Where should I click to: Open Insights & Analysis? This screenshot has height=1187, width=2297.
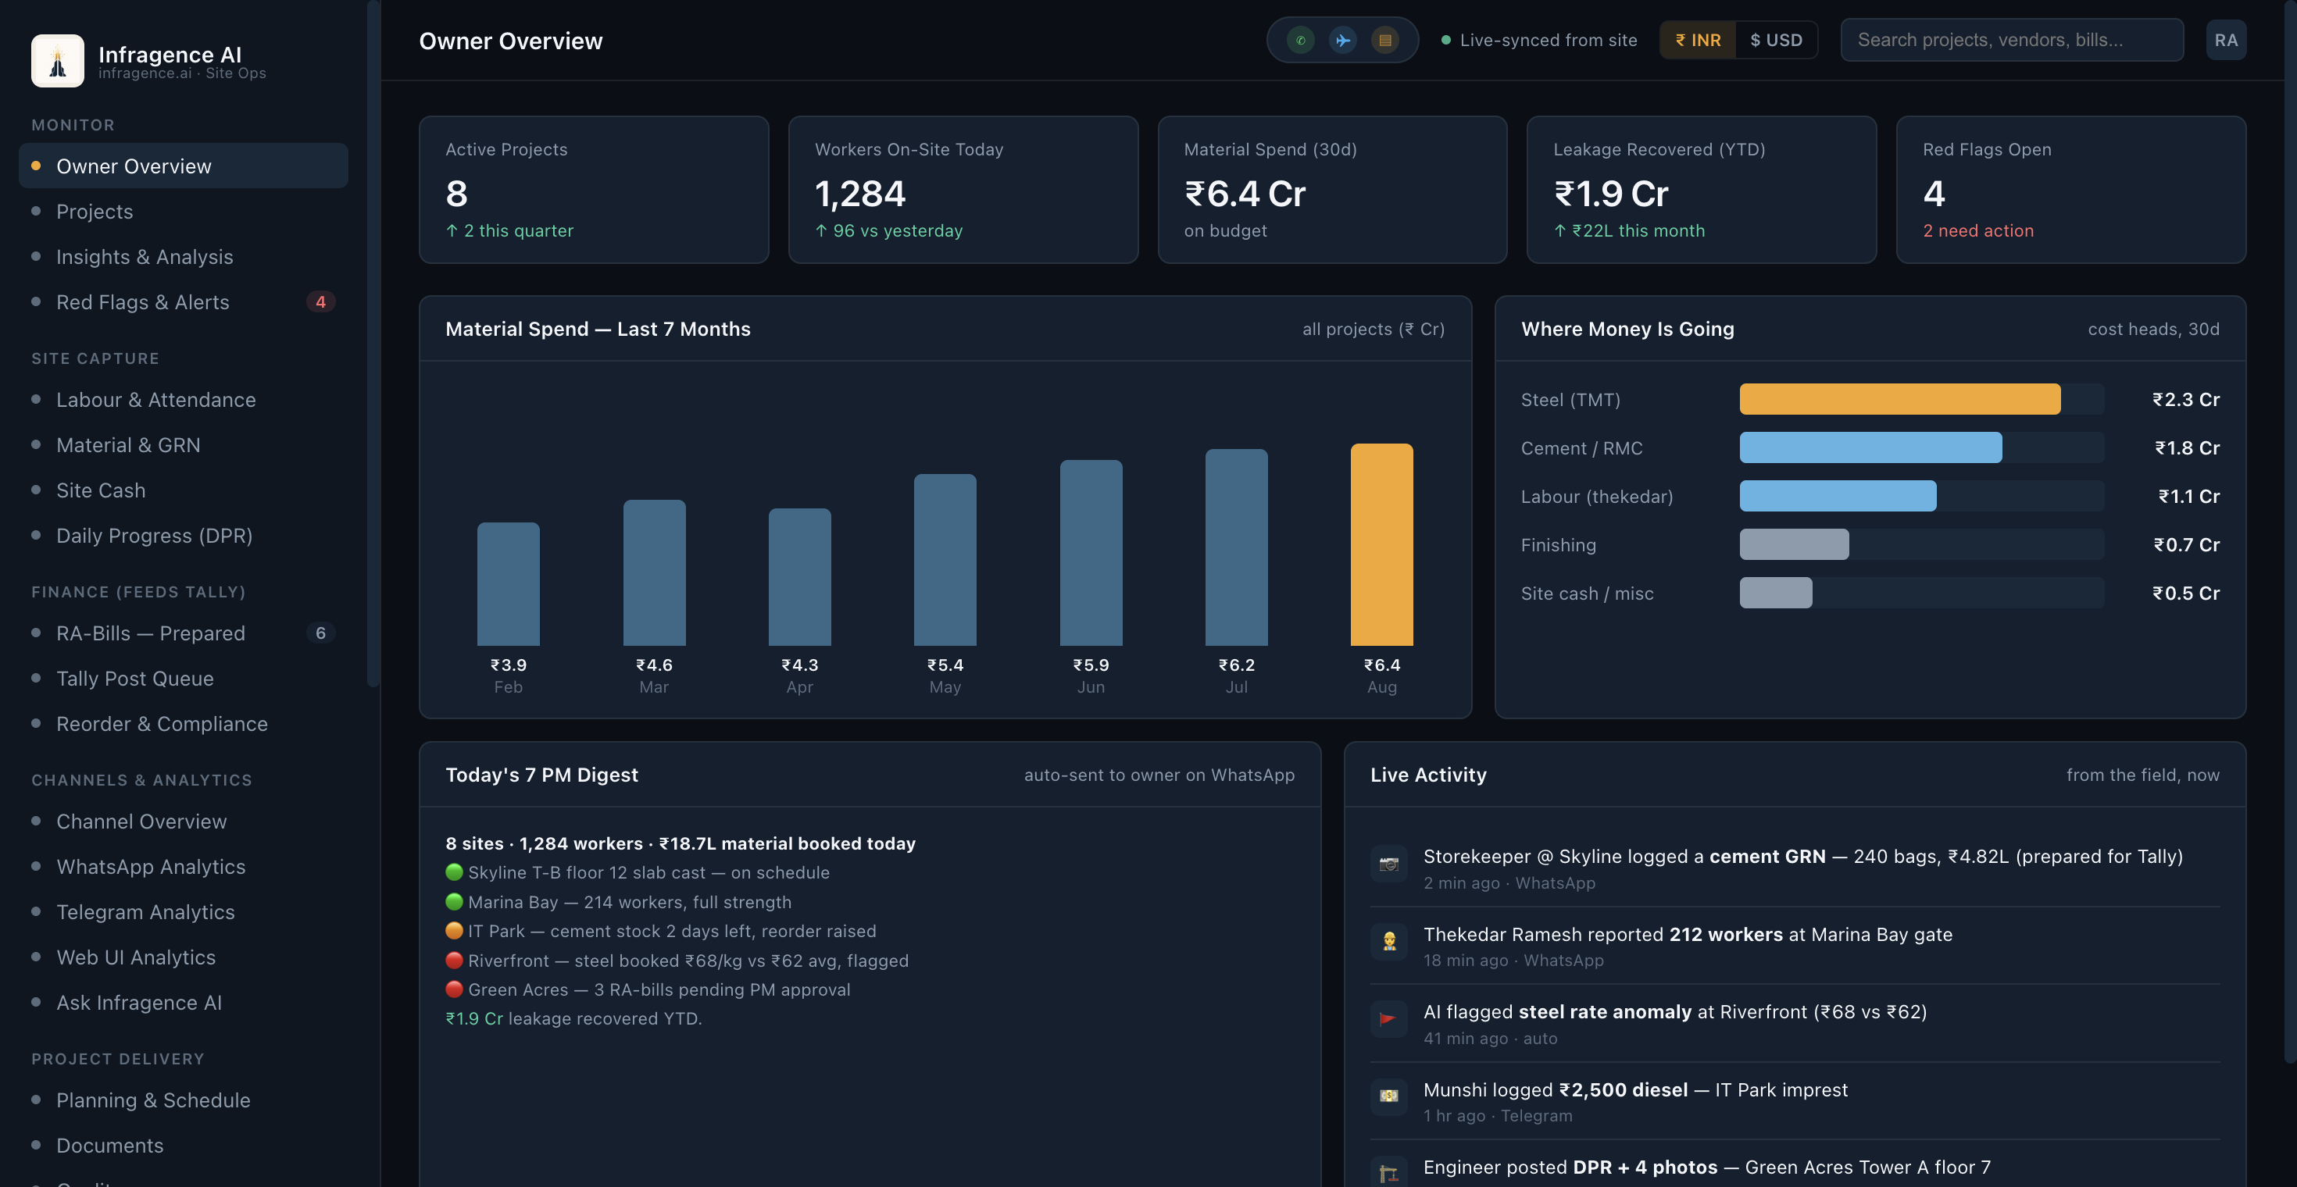(x=183, y=257)
